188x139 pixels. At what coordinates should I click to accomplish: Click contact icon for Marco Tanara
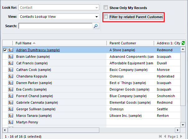click(11, 116)
